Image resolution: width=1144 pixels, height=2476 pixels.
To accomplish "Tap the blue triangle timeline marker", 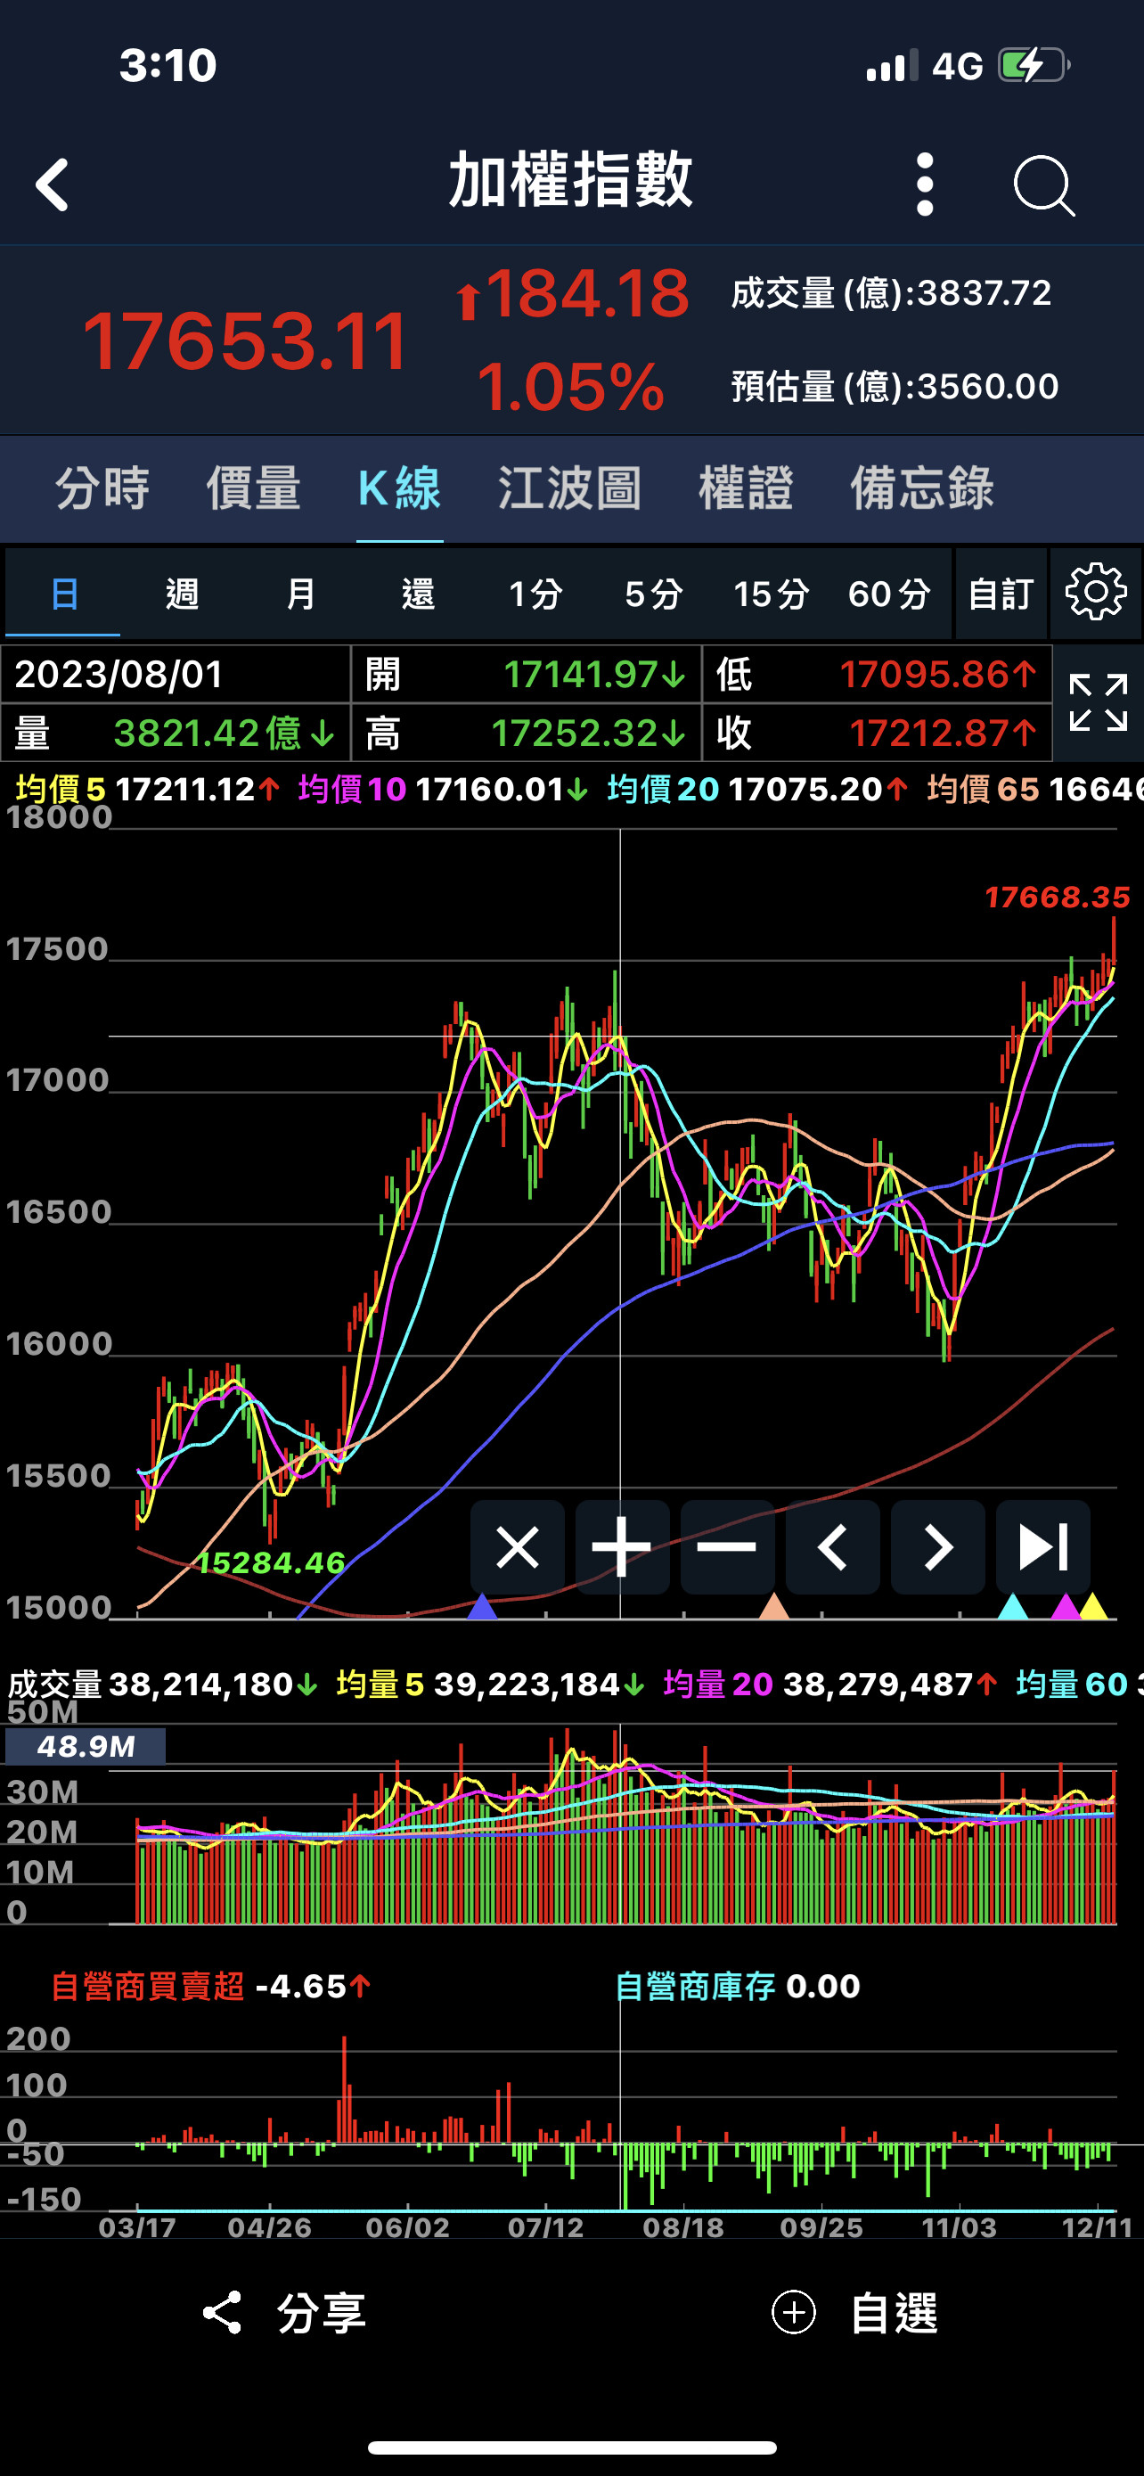I will [x=482, y=1606].
